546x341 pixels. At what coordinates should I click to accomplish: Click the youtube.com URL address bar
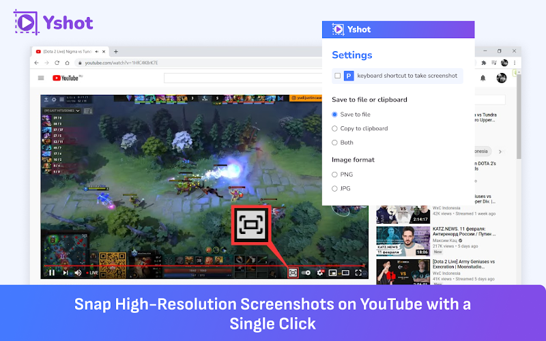click(x=121, y=63)
